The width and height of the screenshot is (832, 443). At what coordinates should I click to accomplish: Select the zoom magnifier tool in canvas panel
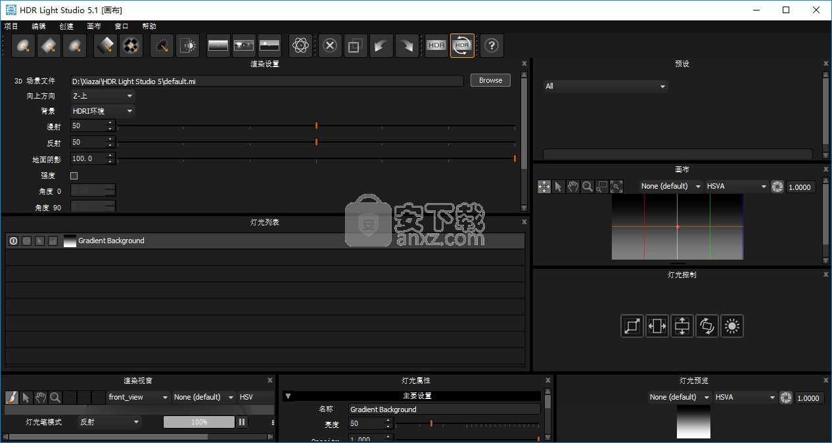(588, 187)
